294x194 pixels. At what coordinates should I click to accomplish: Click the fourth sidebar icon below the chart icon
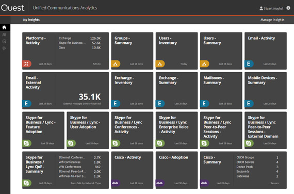coord(4,48)
